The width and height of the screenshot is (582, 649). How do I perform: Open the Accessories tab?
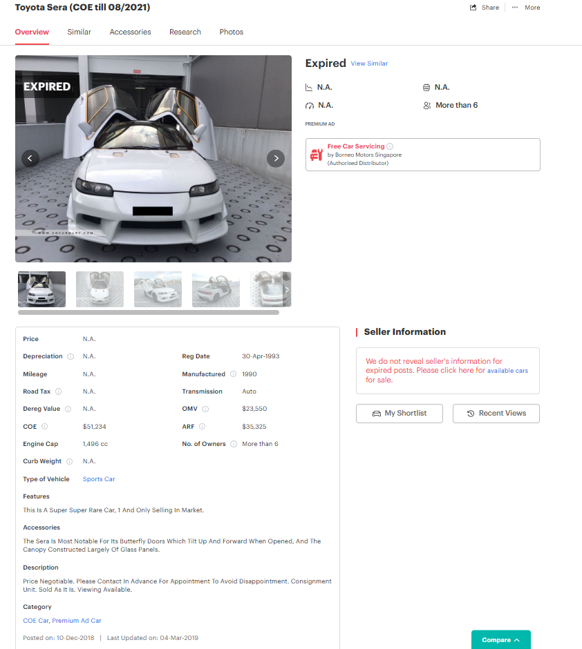(x=130, y=32)
